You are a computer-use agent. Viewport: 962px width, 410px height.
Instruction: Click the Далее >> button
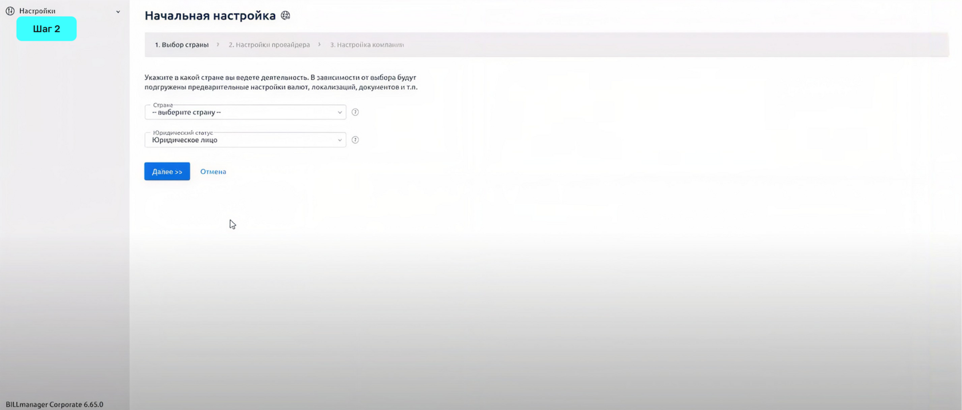[x=167, y=172]
